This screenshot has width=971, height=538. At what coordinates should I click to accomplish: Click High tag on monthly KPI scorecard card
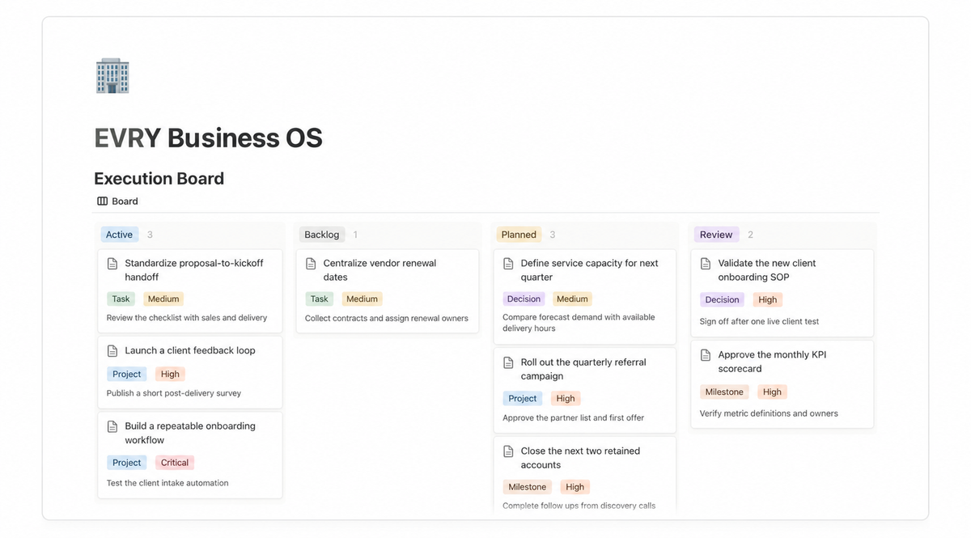(x=773, y=392)
